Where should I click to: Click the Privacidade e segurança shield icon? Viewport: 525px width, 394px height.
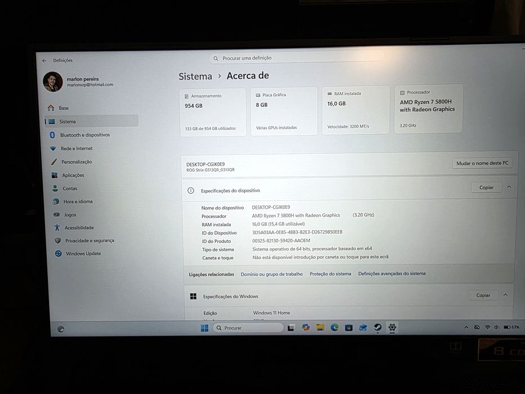(58, 240)
